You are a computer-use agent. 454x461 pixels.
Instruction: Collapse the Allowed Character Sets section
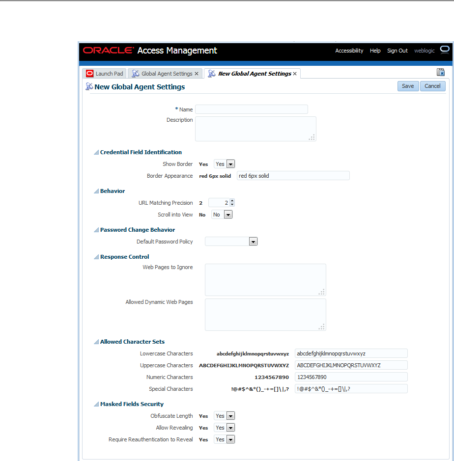pyautogui.click(x=96, y=342)
